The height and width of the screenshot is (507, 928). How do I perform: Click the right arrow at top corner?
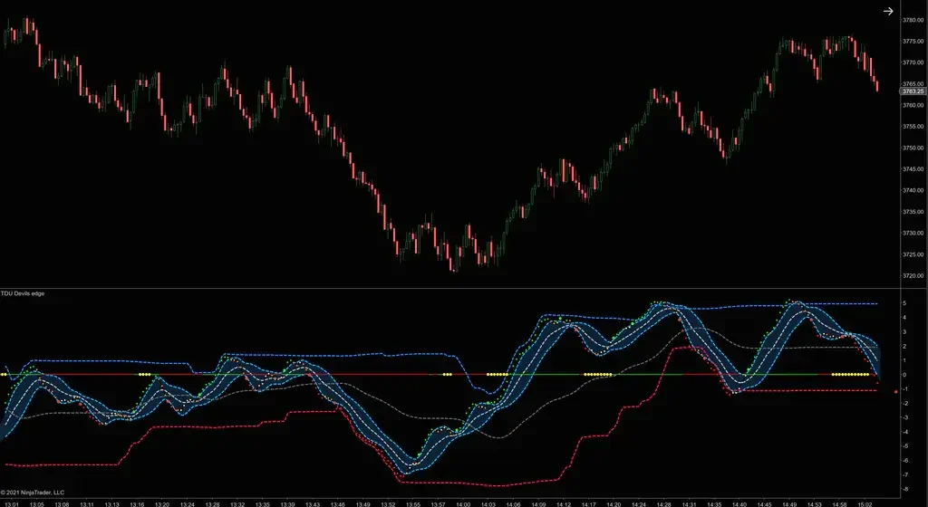pyautogui.click(x=888, y=11)
